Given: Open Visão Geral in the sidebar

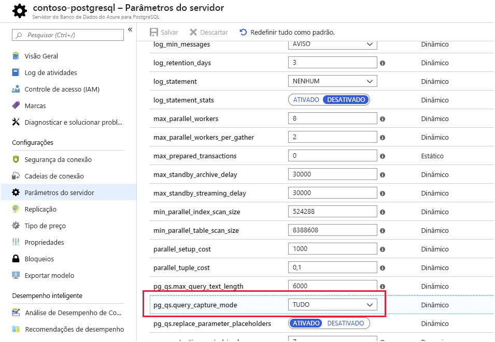Looking at the screenshot, I should (x=41, y=56).
